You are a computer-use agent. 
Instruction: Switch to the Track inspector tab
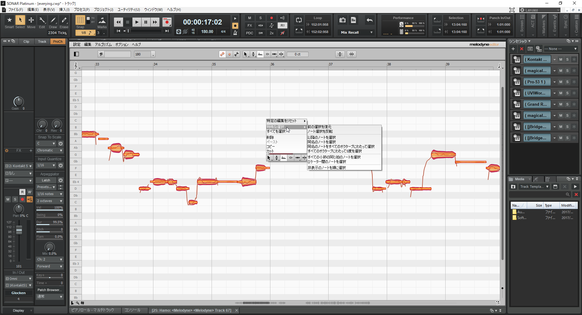[42, 41]
